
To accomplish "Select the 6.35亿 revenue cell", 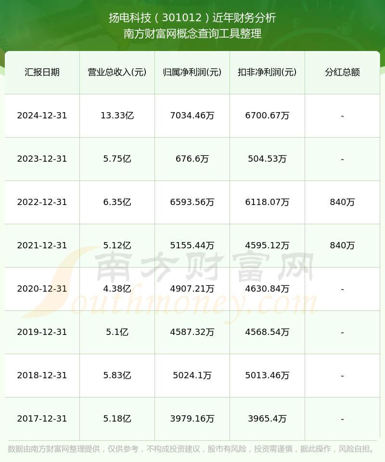I will (117, 202).
